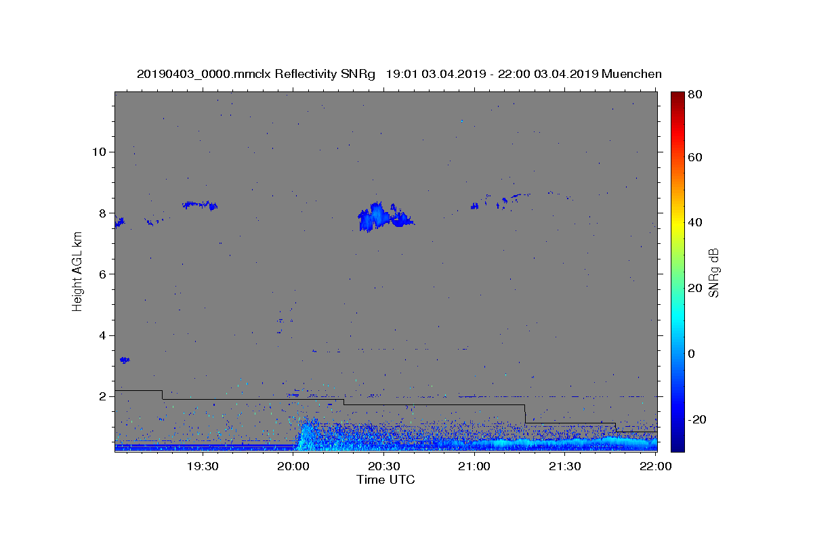Click the plot title text
813x542 pixels.
(x=399, y=74)
